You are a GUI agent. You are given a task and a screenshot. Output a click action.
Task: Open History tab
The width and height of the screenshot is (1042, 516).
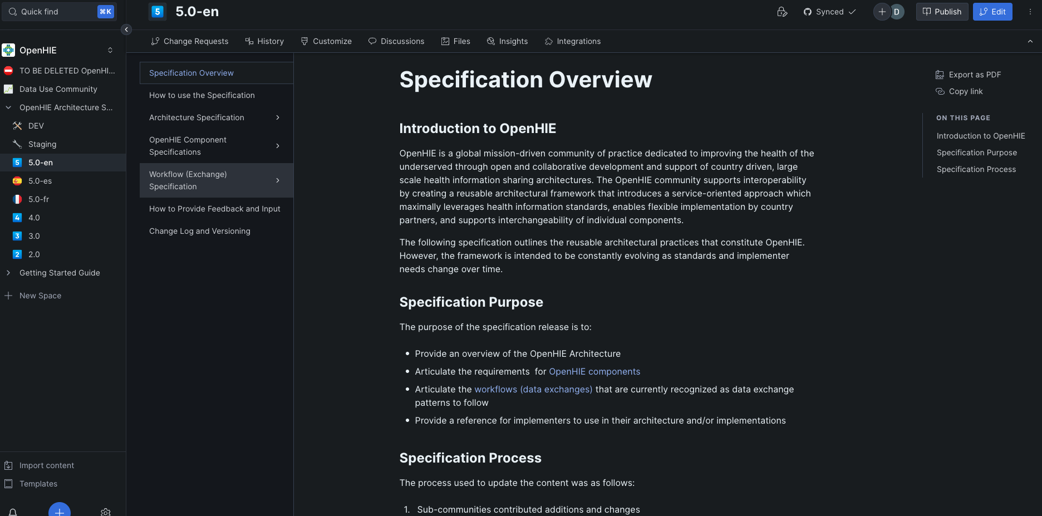pyautogui.click(x=265, y=41)
